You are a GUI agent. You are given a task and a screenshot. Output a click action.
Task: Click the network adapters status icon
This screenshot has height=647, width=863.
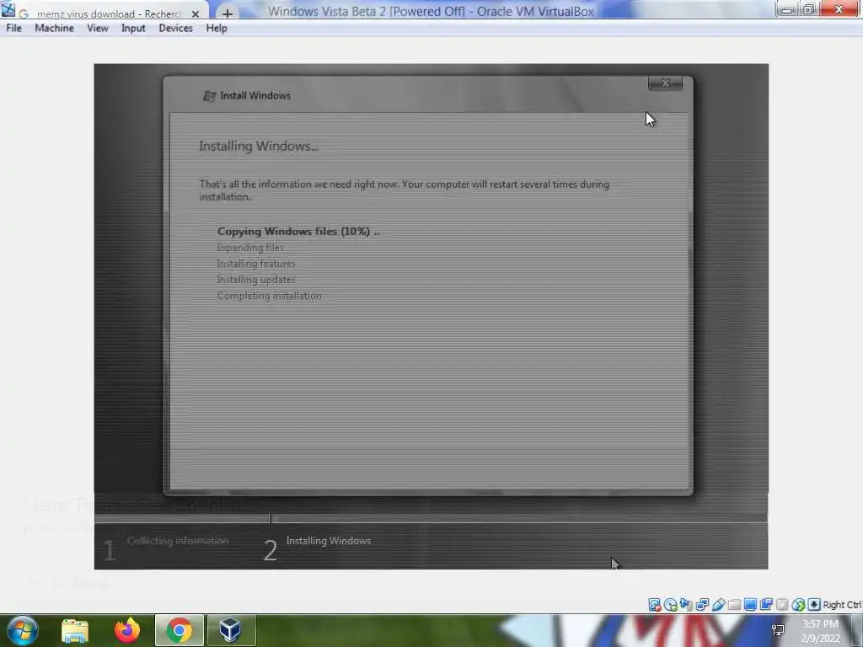tap(702, 605)
